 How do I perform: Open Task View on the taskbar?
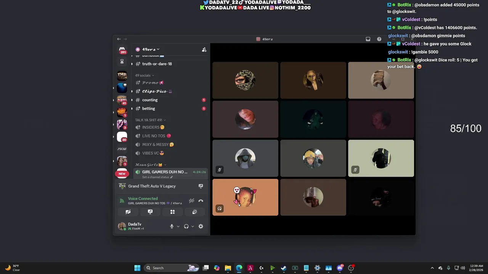206,268
